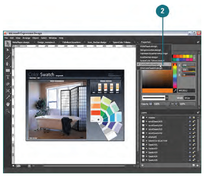Expand the empty01 layer
Image resolution: width=204 pixels, height=176 pixels.
tap(147, 137)
